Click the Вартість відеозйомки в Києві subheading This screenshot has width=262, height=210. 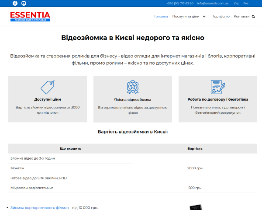pyautogui.click(x=133, y=132)
